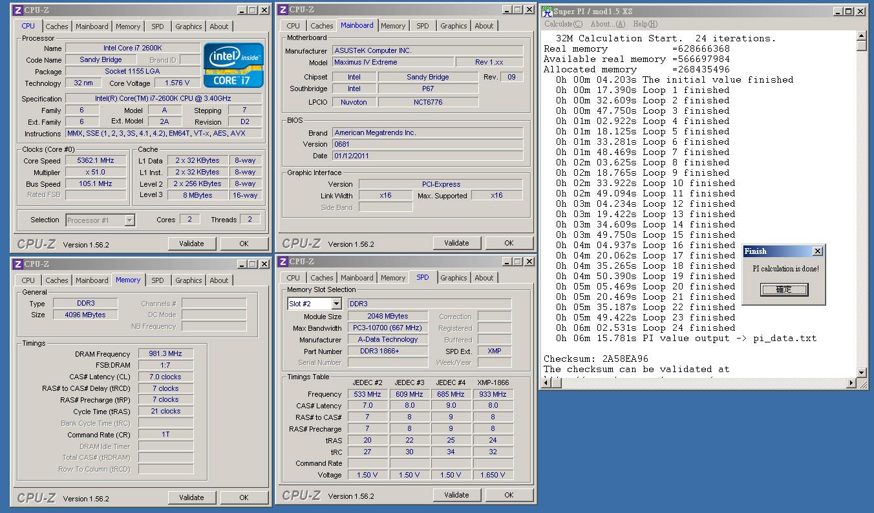The height and width of the screenshot is (513, 874).
Task: Open About tab in the SPD window
Action: pyautogui.click(x=484, y=278)
